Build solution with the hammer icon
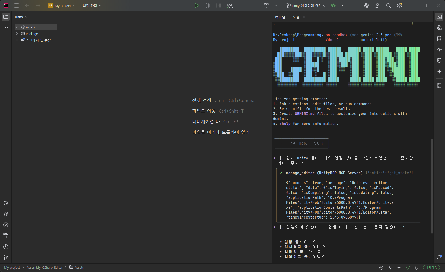The width and height of the screenshot is (445, 272). (x=266, y=5)
